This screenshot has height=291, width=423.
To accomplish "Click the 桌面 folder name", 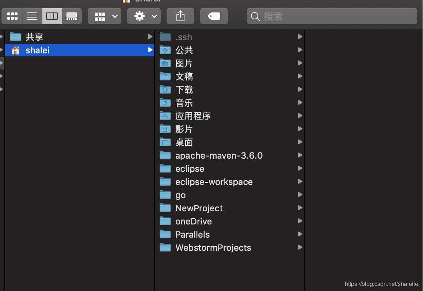I will tap(184, 143).
